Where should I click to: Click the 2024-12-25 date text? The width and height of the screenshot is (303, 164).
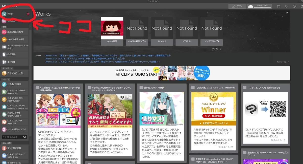click(226, 147)
